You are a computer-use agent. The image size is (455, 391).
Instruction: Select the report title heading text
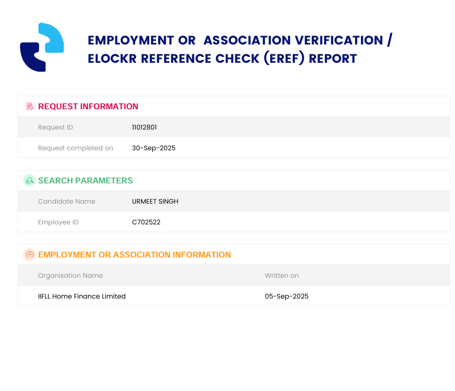click(x=239, y=49)
